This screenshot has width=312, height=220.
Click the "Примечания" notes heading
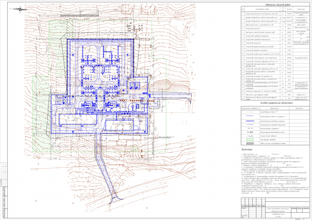point(247,149)
